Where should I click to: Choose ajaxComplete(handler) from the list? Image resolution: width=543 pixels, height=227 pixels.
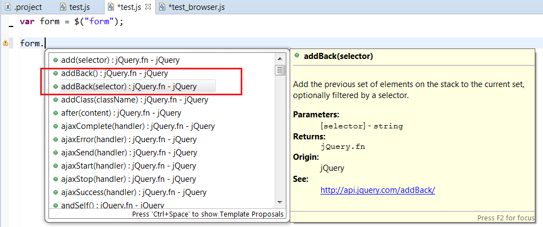coord(138,126)
